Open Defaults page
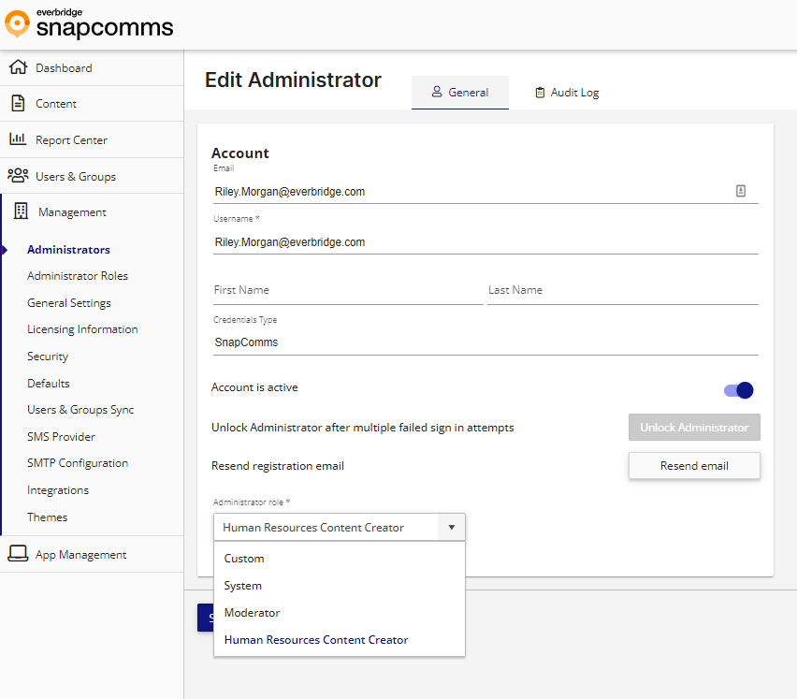797x699 pixels. point(49,384)
